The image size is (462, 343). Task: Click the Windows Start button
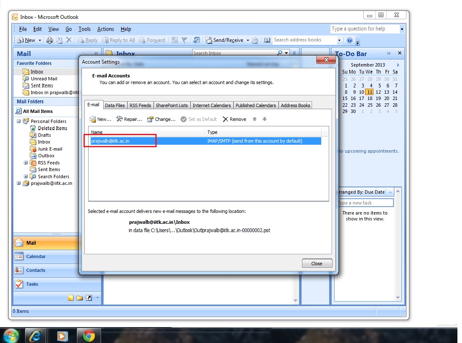tap(11, 336)
